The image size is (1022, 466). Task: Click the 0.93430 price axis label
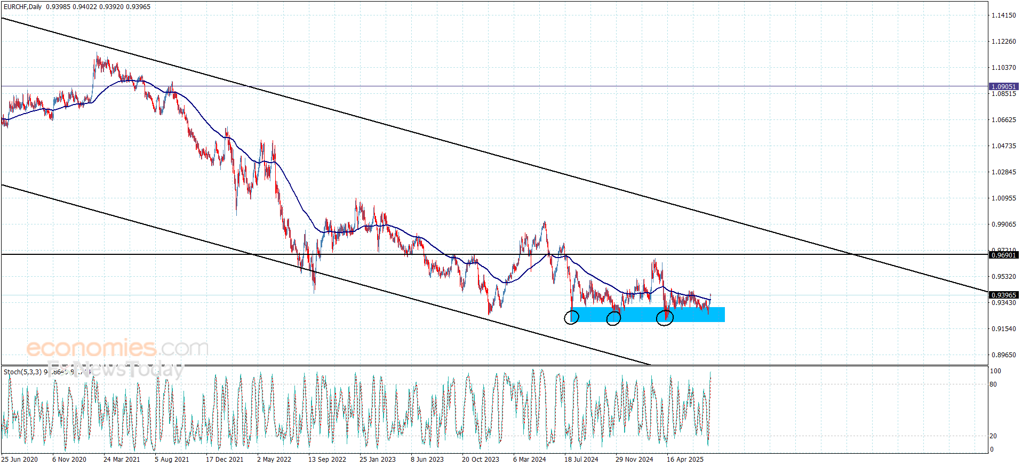point(1003,303)
